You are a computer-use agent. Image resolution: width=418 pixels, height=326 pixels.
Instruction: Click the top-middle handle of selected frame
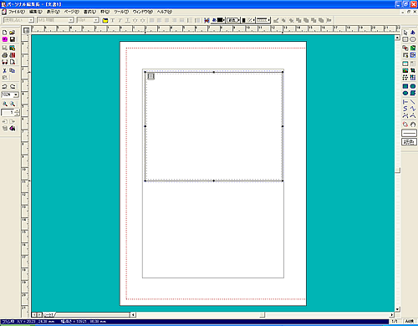point(214,72)
